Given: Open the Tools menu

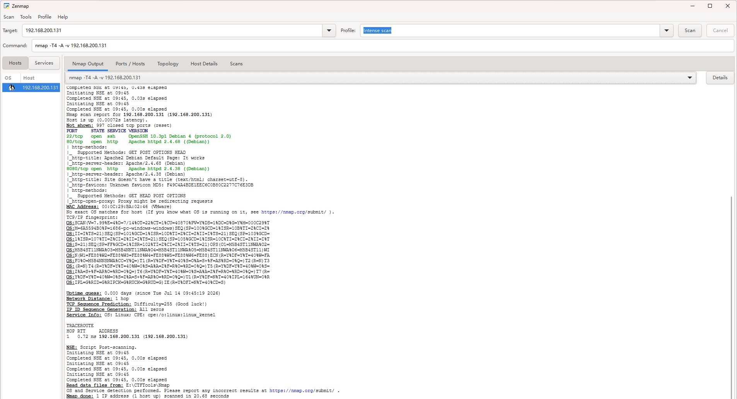Looking at the screenshot, I should 26,17.
